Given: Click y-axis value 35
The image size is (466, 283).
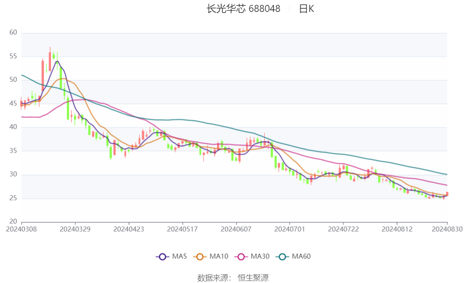Looking at the screenshot, I should [13, 151].
